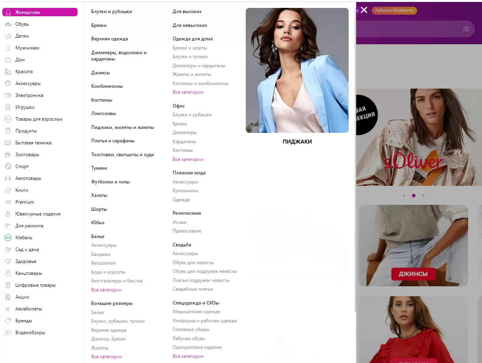The image size is (482, 363).
Task: Select Женщинам in the sidebar menu
Action: (40, 12)
